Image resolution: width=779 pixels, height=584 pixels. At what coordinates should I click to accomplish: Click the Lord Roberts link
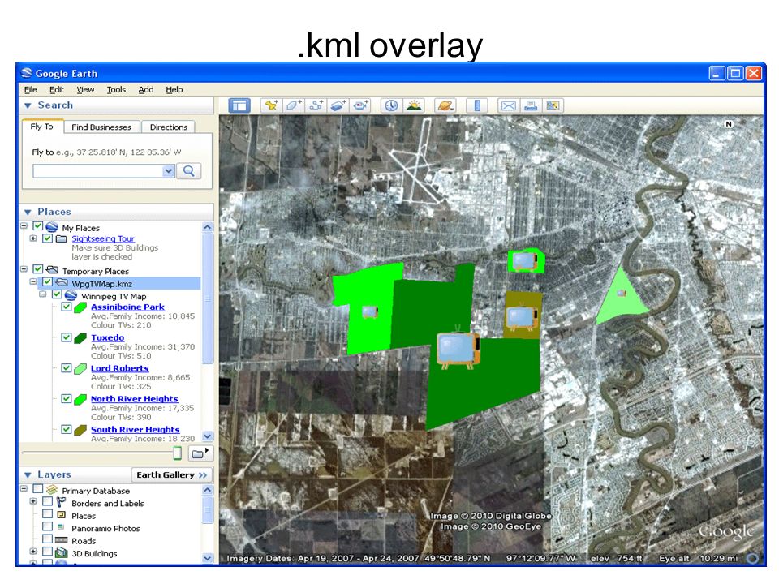(120, 368)
